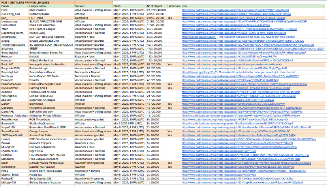Select league name 'Gliders SBN Triplet Leuage'
The image size is (327, 187).
[x=51, y=171]
